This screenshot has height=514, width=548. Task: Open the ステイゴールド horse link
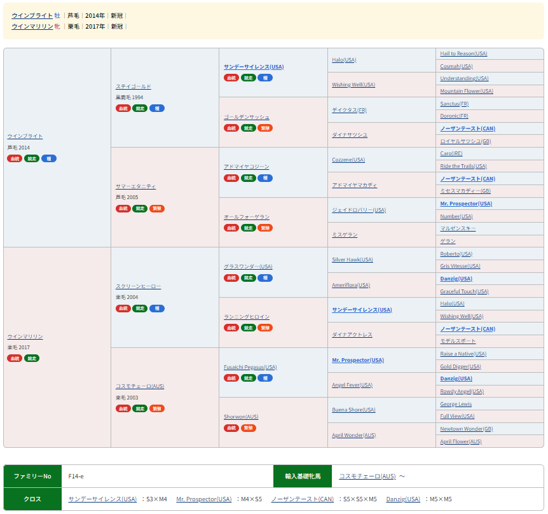pos(134,87)
